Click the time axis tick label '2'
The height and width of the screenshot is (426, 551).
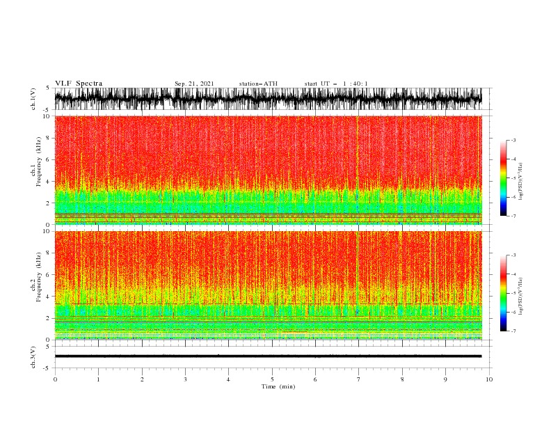pyautogui.click(x=142, y=379)
